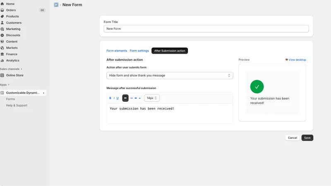This screenshot has height=186, width=331.
Task: Click the Finance bank icon
Action: 2,54
